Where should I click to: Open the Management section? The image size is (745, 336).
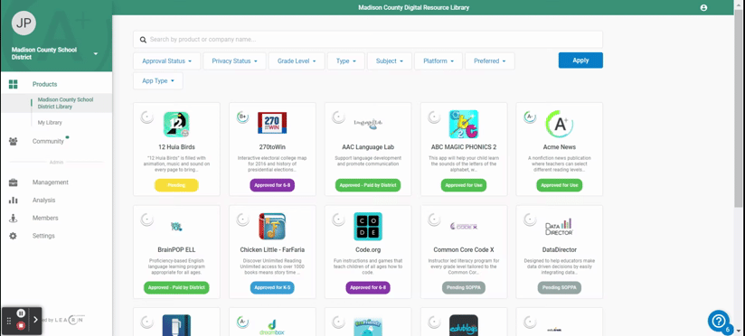coord(51,182)
